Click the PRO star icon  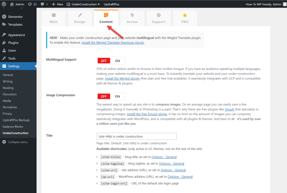[x=185, y=15]
